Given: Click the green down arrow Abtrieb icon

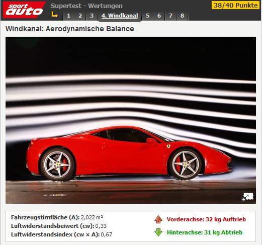Looking at the screenshot, I should [158, 232].
